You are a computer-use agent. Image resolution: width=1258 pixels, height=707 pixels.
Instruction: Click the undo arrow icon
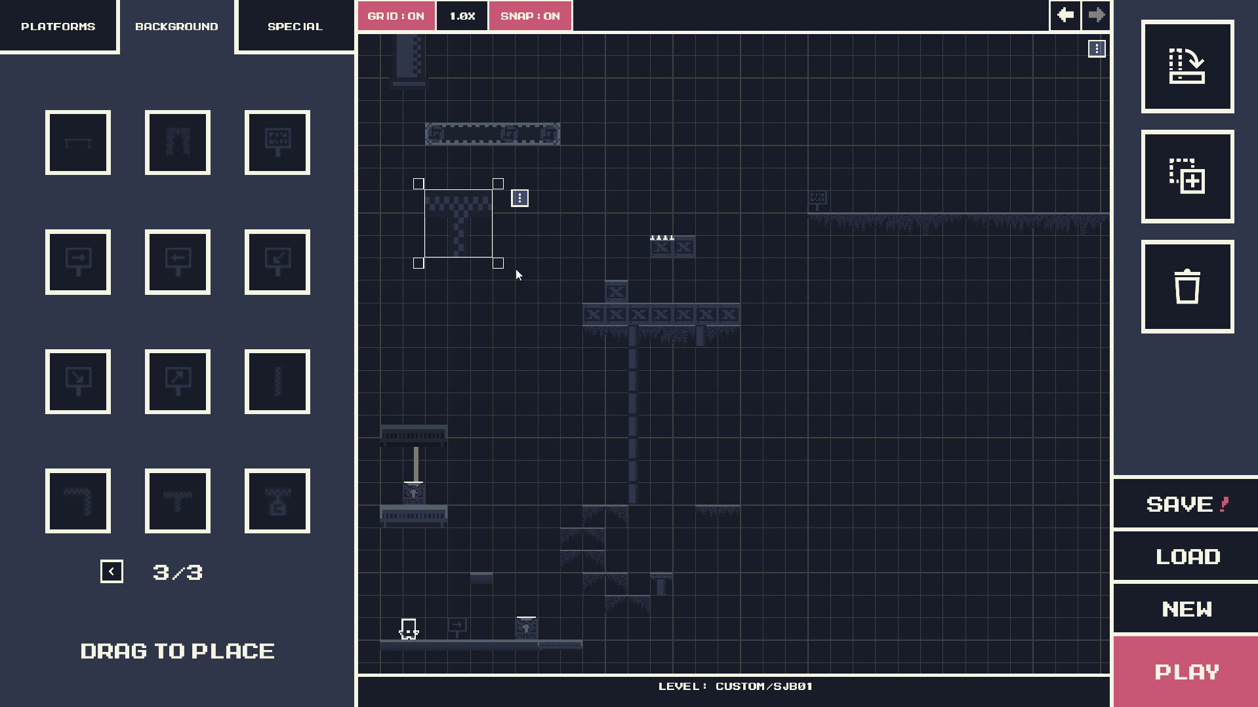[1065, 15]
